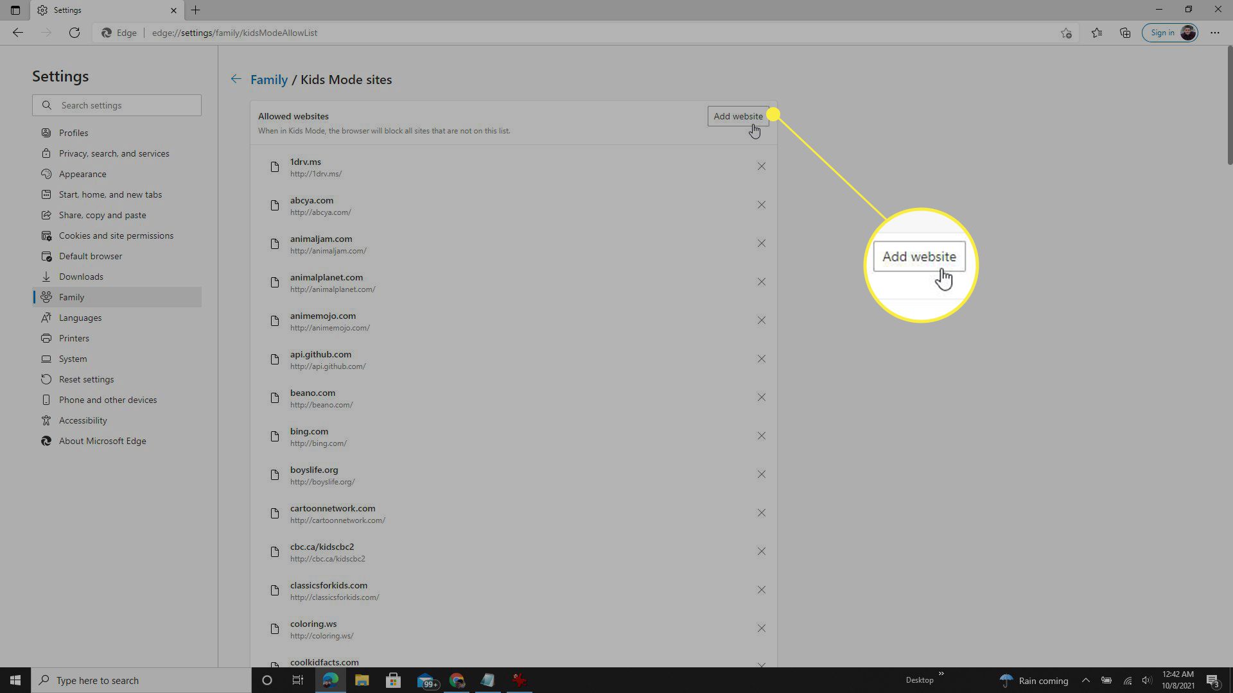Open the Favorites list icon
Image resolution: width=1233 pixels, height=693 pixels.
(x=1096, y=33)
